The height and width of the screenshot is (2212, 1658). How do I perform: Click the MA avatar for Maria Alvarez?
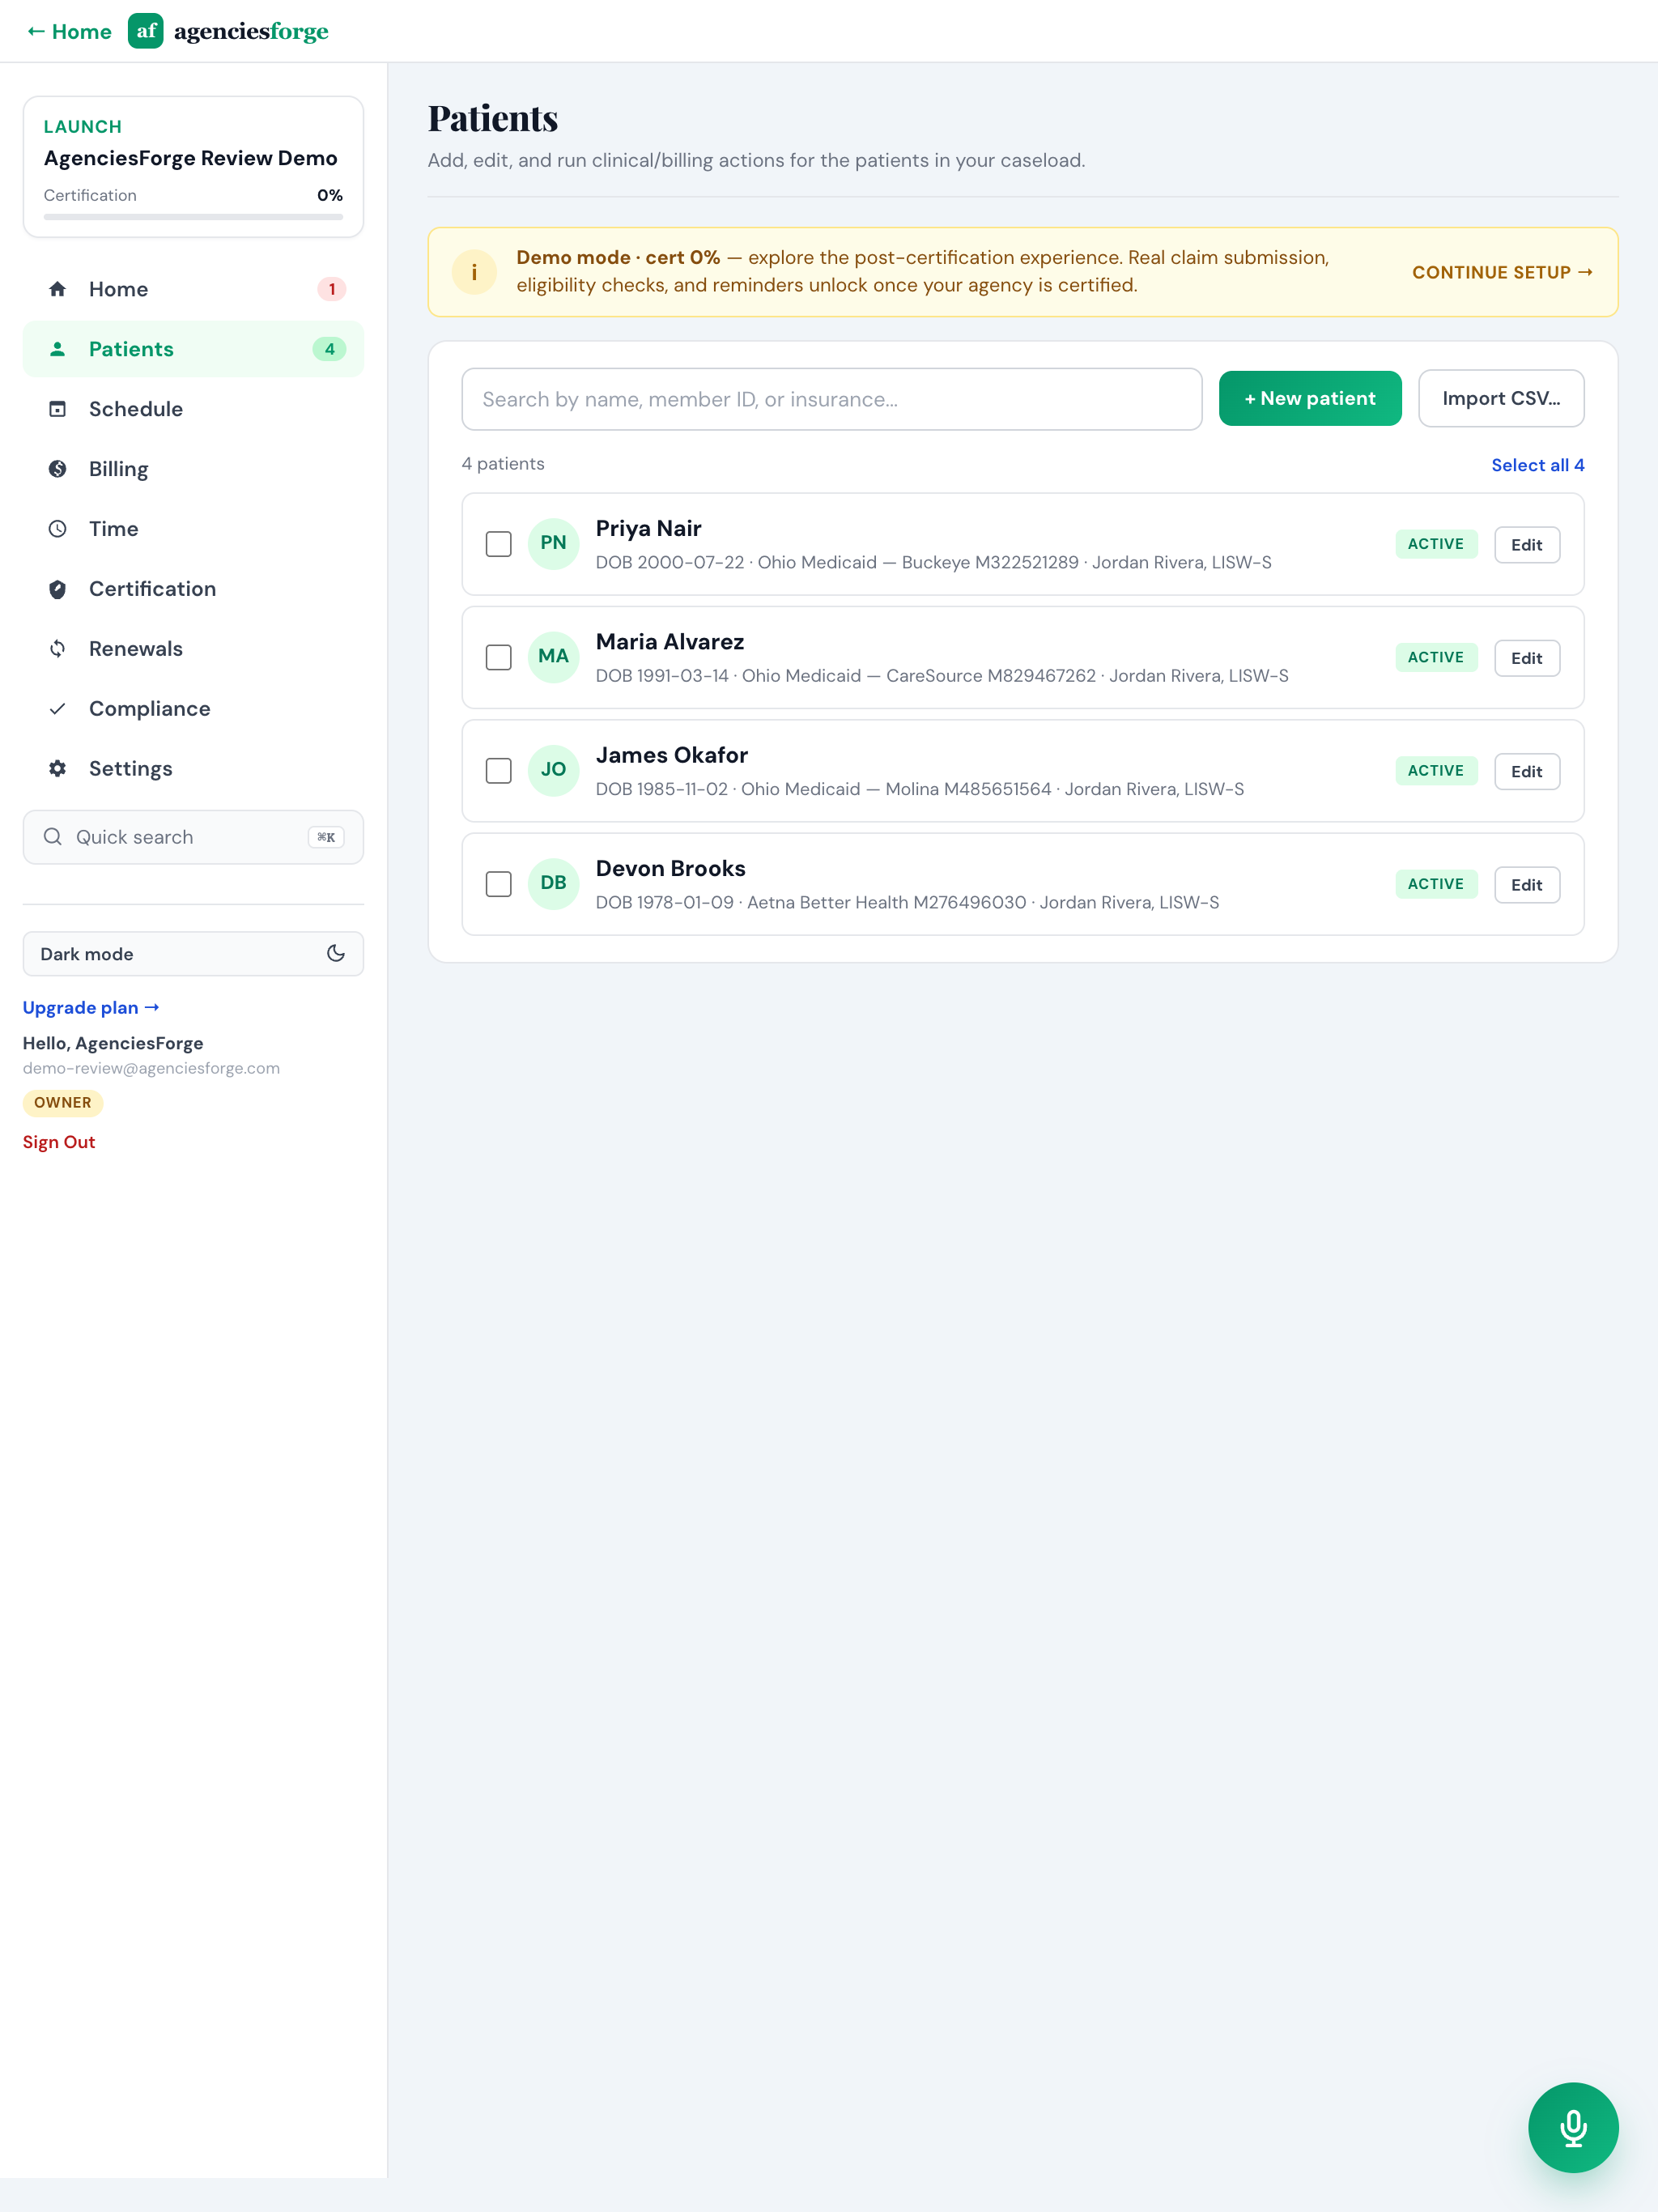pos(553,657)
